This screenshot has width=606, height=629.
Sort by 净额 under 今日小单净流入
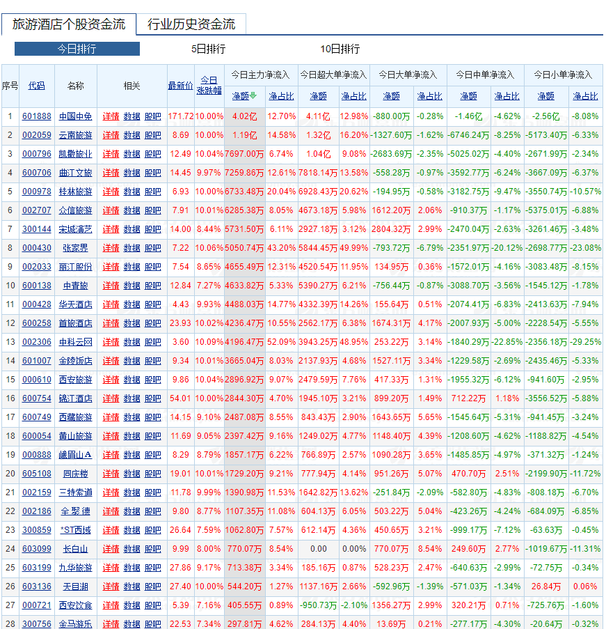[545, 96]
